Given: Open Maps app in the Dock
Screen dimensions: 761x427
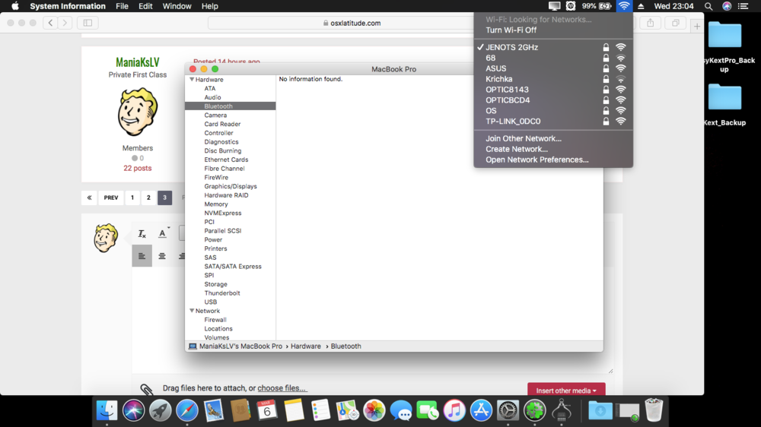Looking at the screenshot, I should point(347,410).
